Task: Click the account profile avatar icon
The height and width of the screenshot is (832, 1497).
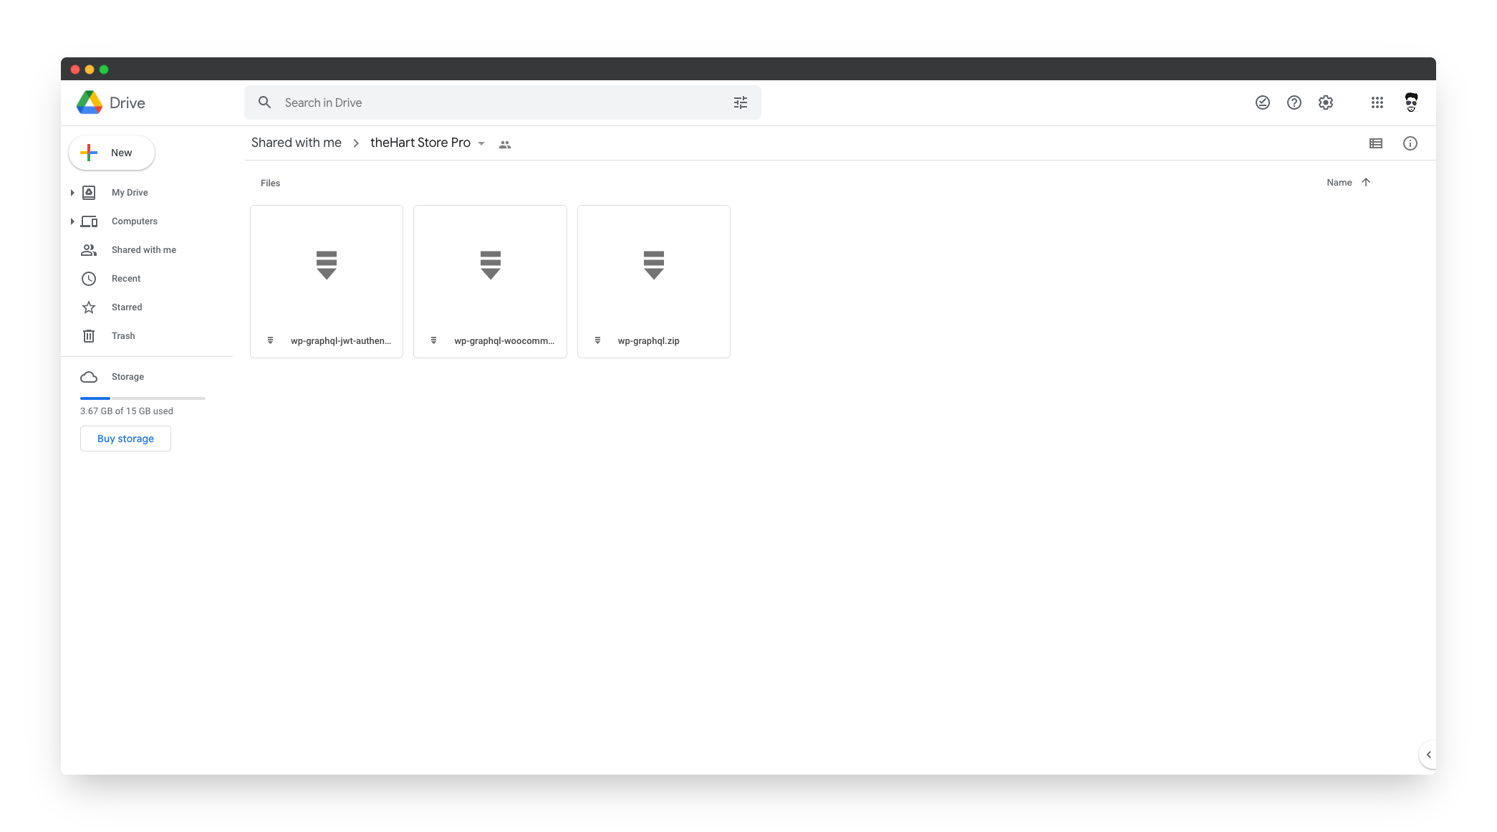Action: (1413, 102)
